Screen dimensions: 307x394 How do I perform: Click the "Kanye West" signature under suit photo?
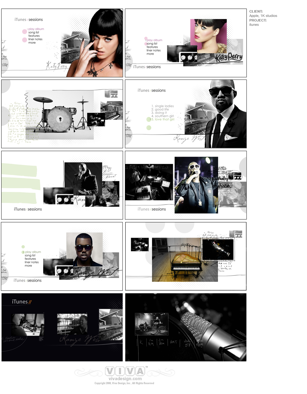point(189,139)
